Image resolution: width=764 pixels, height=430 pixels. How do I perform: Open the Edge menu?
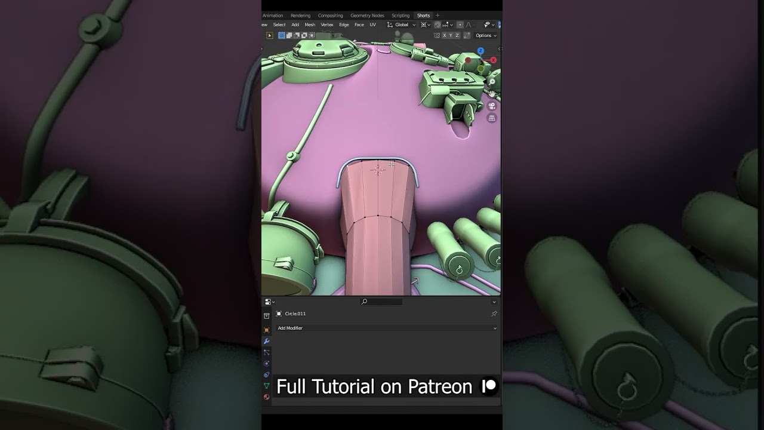pos(344,24)
